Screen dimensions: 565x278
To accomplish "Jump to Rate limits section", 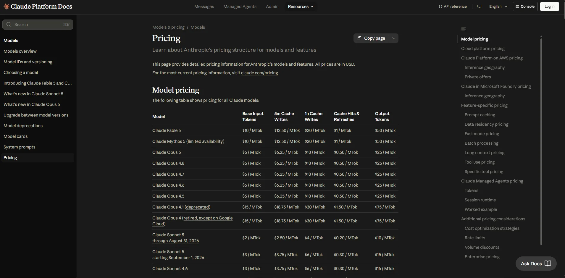I will tap(475, 238).
